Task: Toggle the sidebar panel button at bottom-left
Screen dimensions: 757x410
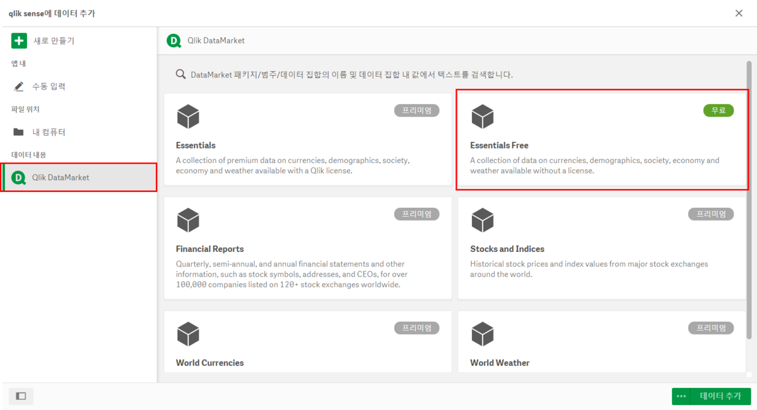Action: tap(21, 396)
